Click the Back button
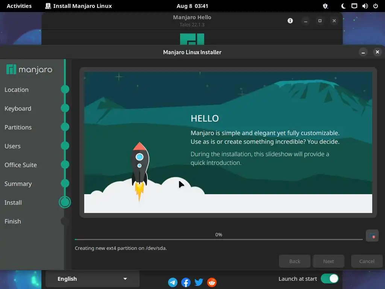The image size is (385, 289). (x=295, y=261)
